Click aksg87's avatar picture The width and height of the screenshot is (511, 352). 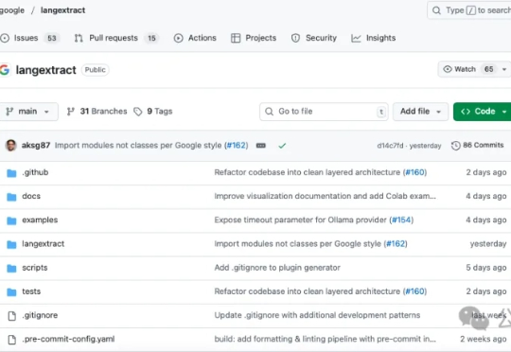coord(10,146)
